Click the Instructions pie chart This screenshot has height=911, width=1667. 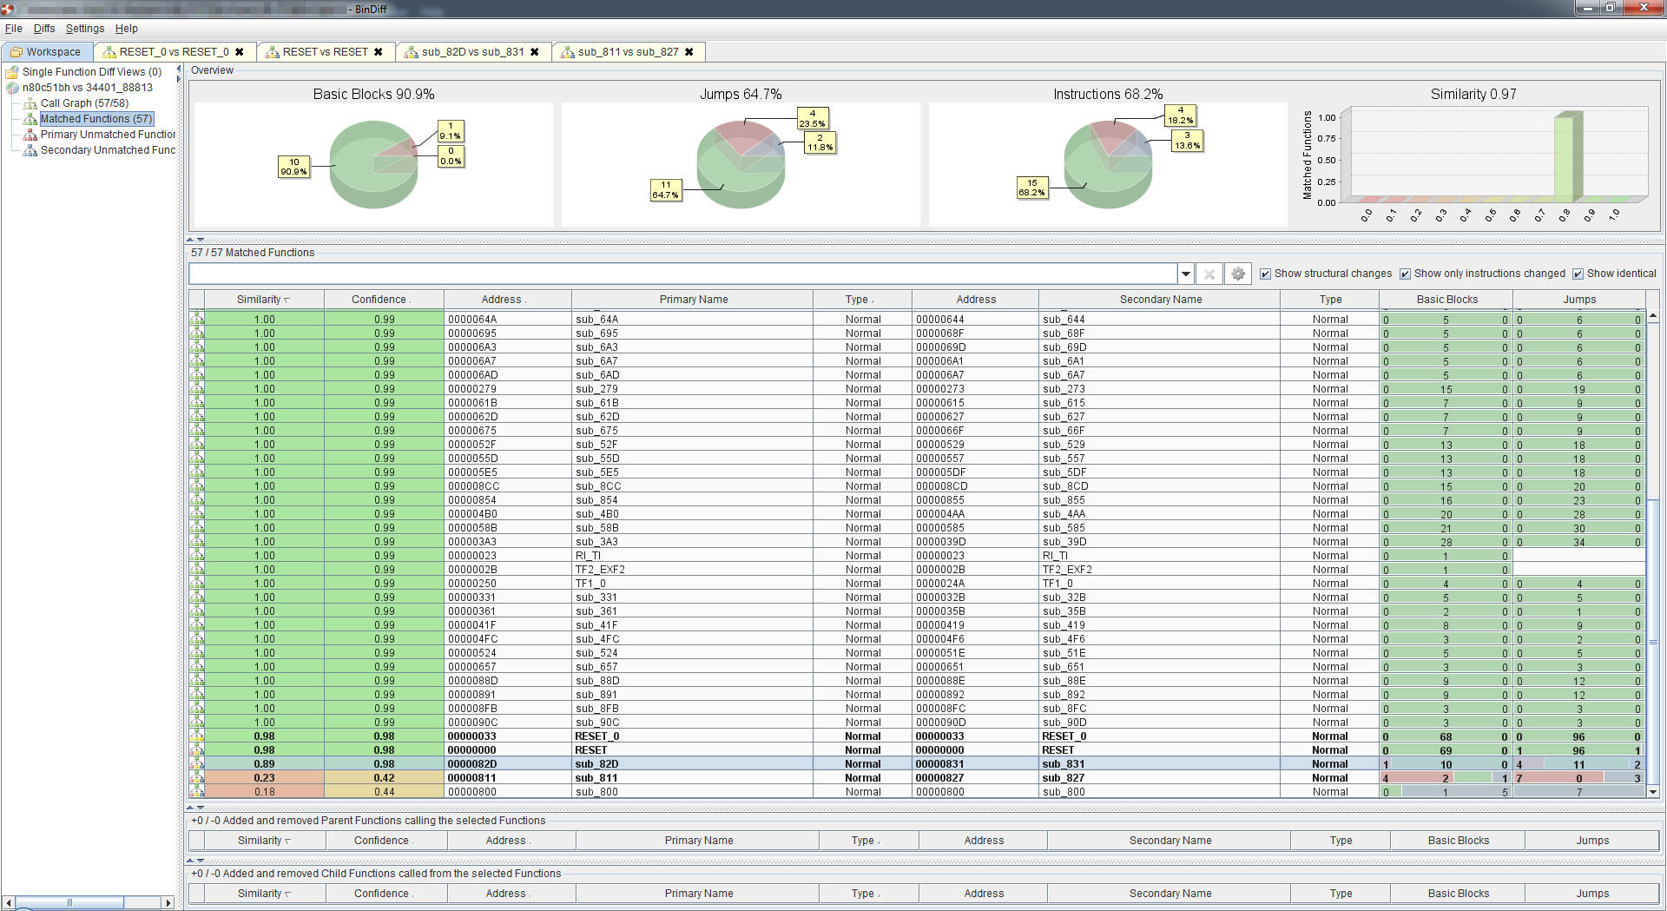(1108, 164)
